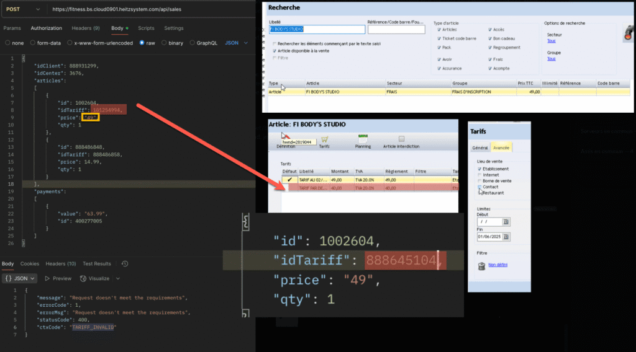
Task: Sort results by Prix TTC column header
Action: click(529, 83)
